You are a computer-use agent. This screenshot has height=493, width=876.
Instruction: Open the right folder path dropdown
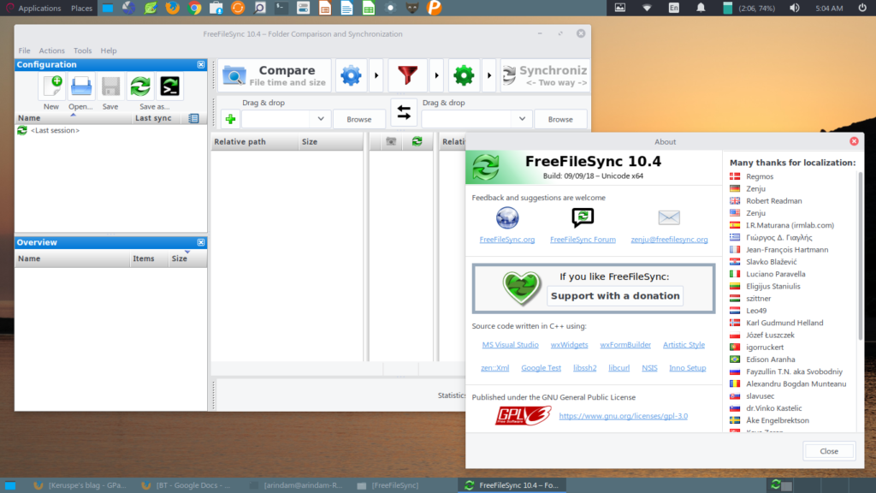pos(522,119)
